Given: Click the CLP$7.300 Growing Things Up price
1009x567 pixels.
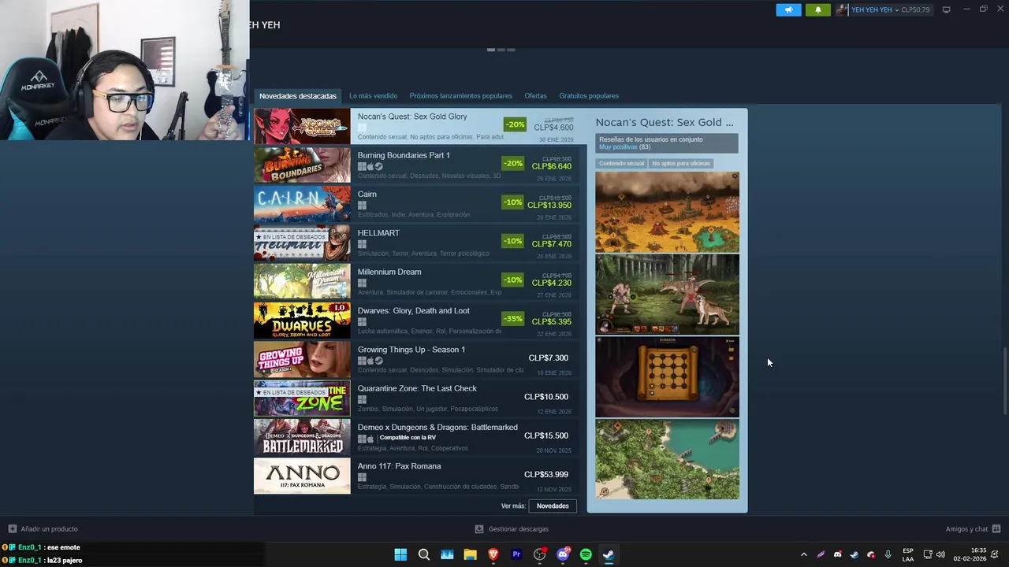Looking at the screenshot, I should pos(549,358).
